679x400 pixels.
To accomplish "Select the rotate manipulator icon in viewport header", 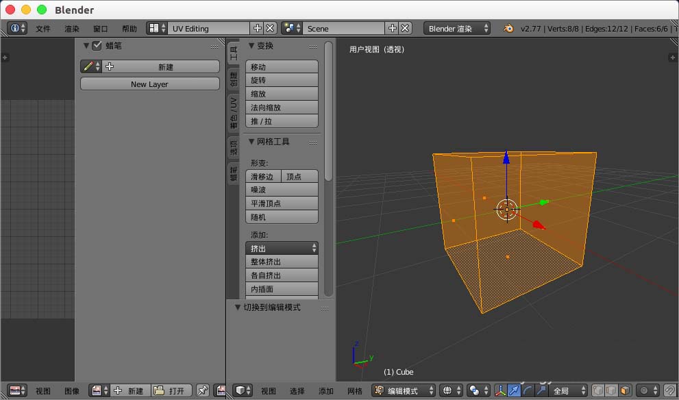I will tap(528, 390).
